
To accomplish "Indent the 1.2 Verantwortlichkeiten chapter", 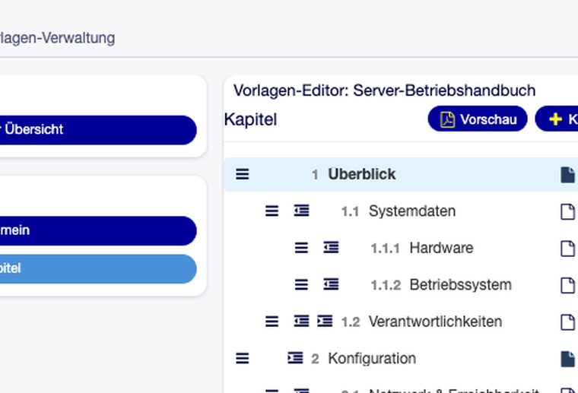I will click(x=325, y=322).
